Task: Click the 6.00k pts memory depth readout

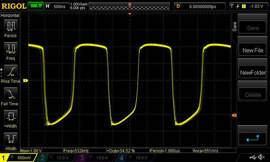Action: tap(78, 8)
